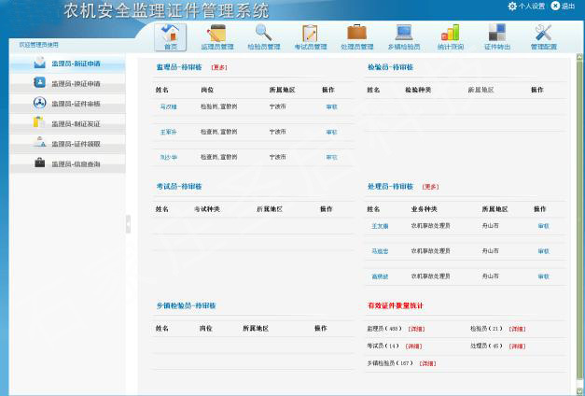
Task: Open third name link in 监理员-待审核
Action: tap(168, 157)
